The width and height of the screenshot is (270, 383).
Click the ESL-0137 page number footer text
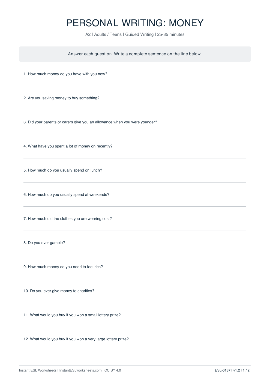click(232, 370)
